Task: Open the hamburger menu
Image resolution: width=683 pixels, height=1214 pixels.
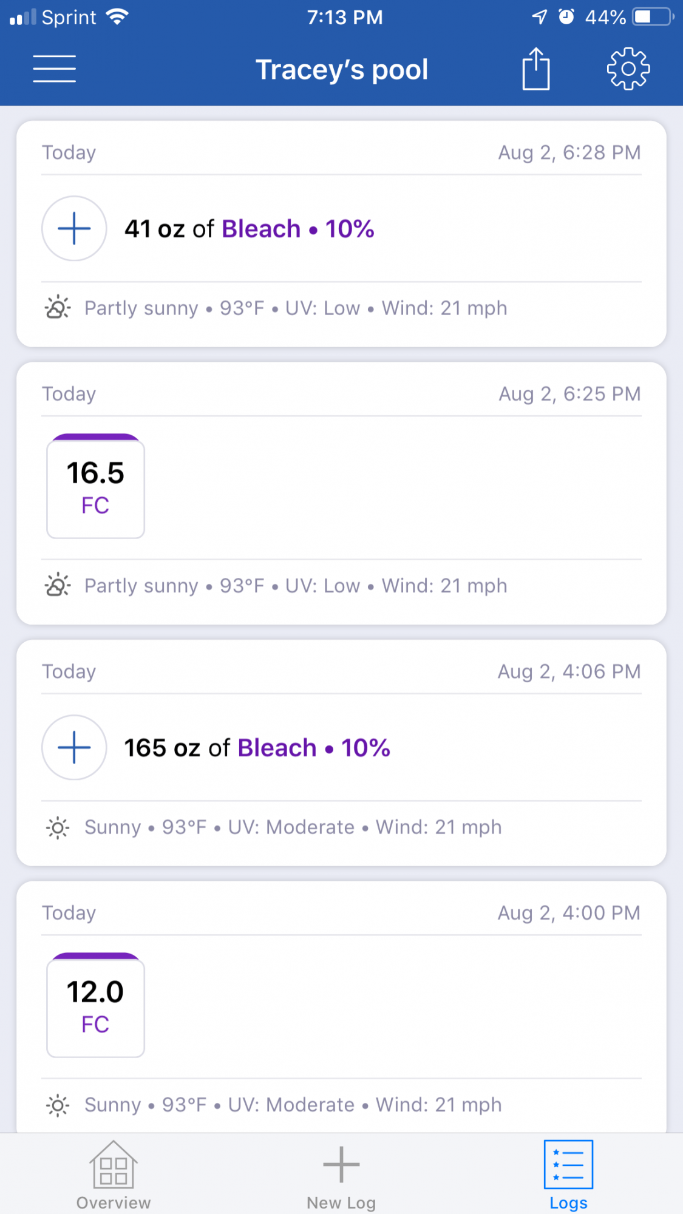Action: pos(54,69)
